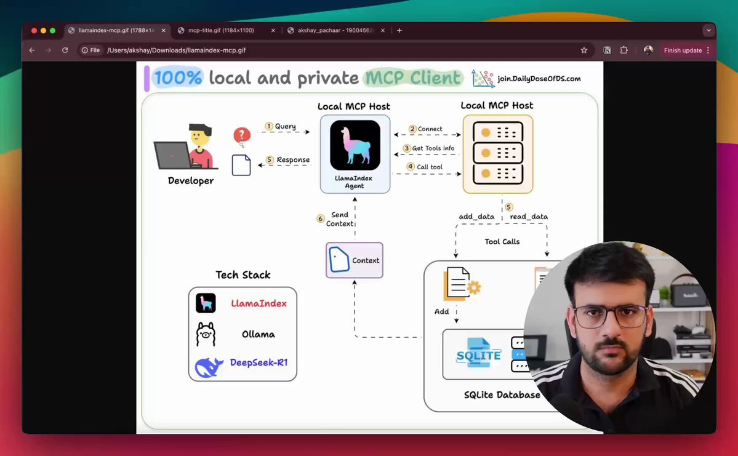738x456 pixels.
Task: Click the Developer illustration with laptop
Action: point(187,146)
